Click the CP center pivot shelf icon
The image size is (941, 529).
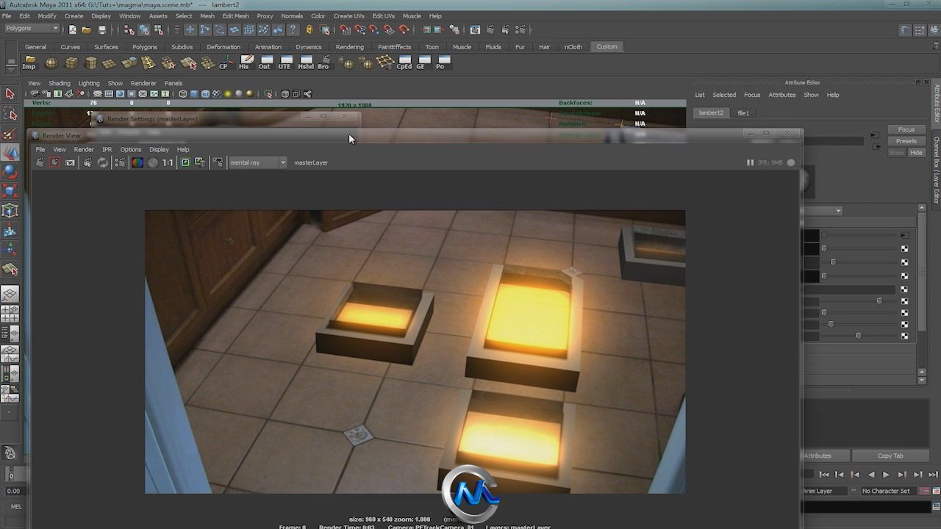225,62
